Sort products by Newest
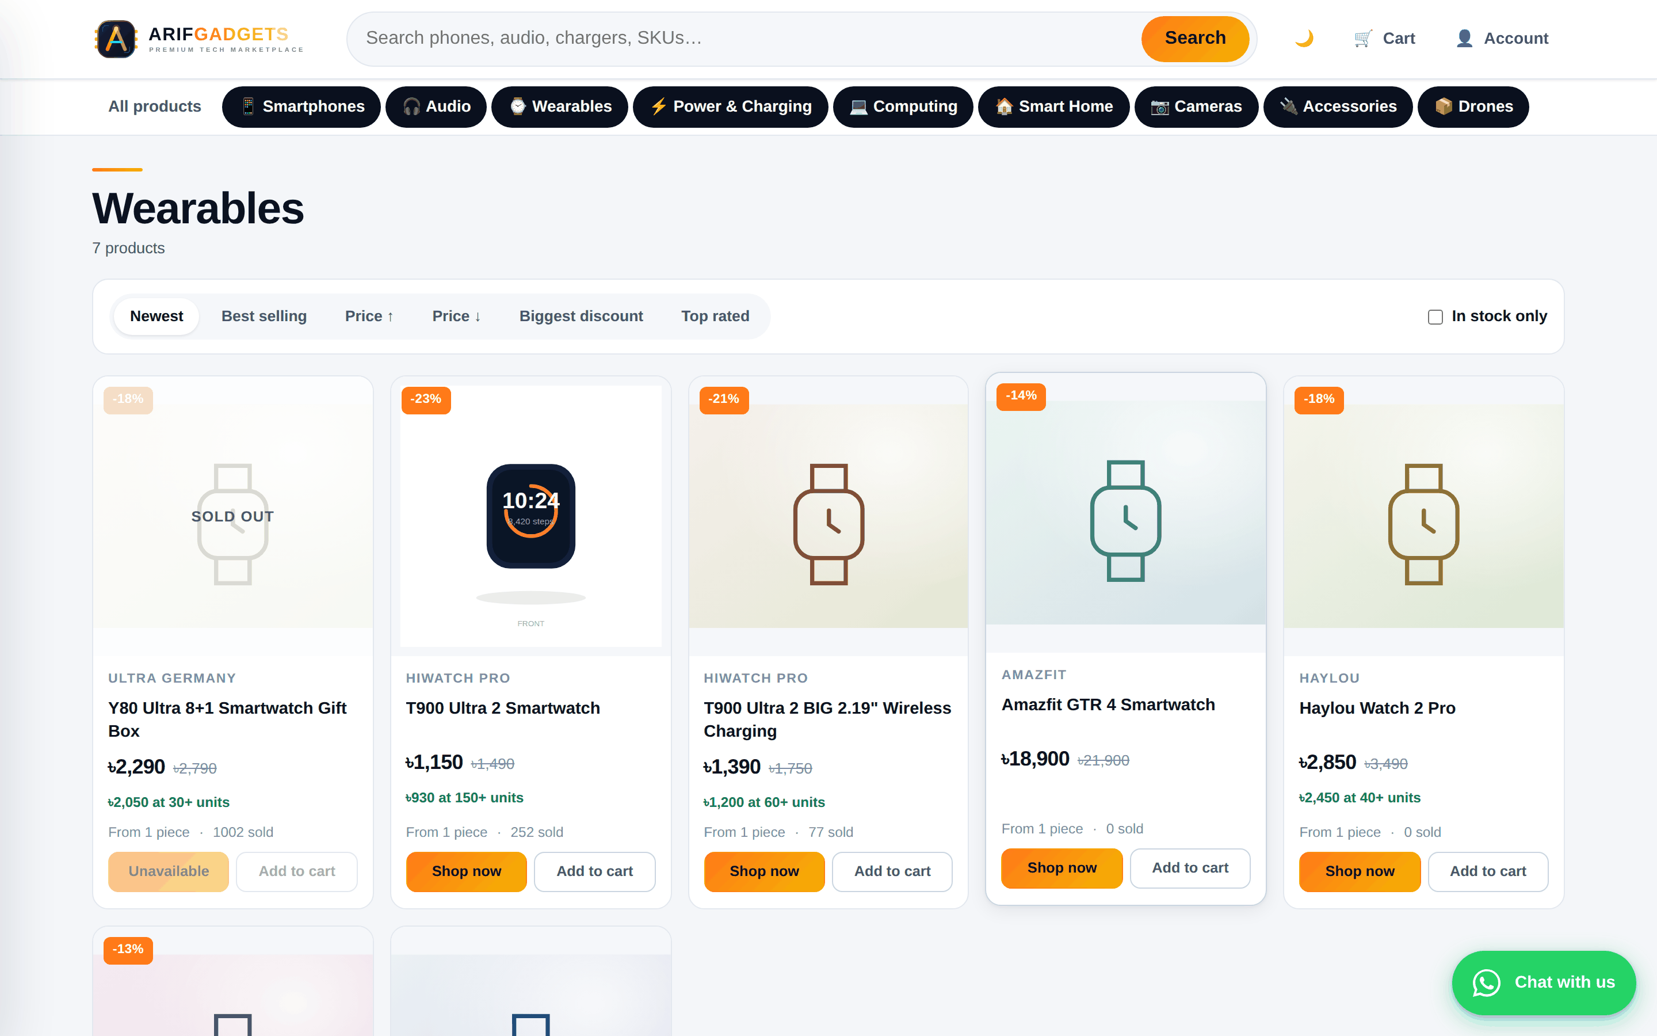Image resolution: width=1657 pixels, height=1036 pixels. click(157, 317)
